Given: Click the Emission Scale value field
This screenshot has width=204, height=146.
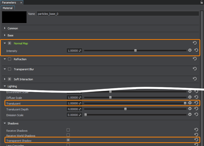Looking at the screenshot, I should [x=74, y=115].
